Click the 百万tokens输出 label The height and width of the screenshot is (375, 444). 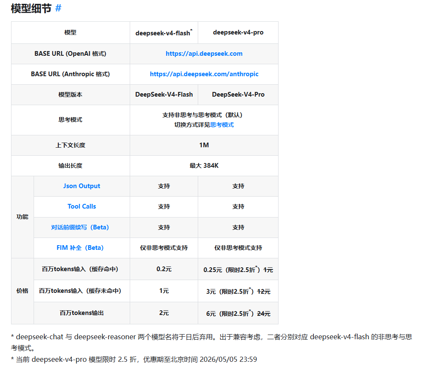tap(82, 313)
